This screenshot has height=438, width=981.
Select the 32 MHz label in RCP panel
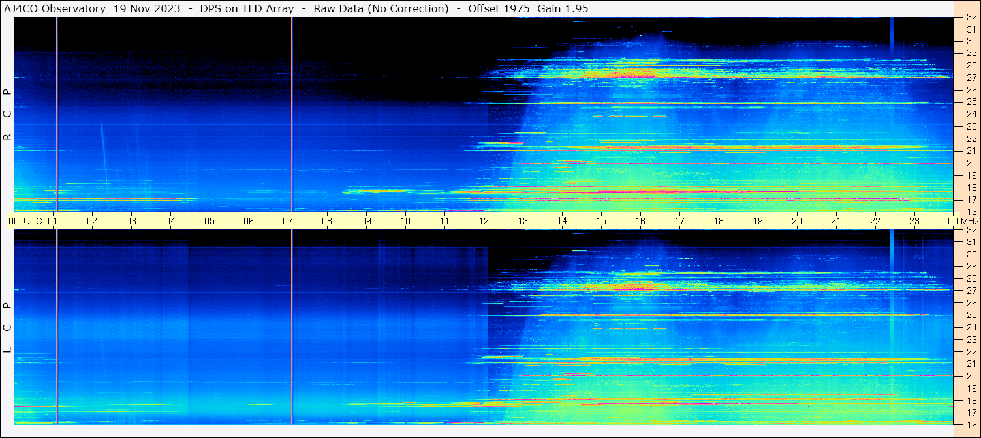click(971, 18)
